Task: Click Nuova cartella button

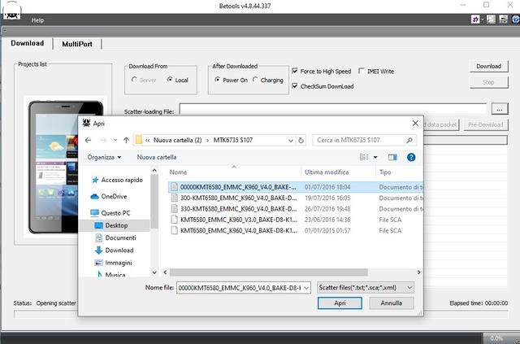Action: pyautogui.click(x=157, y=157)
